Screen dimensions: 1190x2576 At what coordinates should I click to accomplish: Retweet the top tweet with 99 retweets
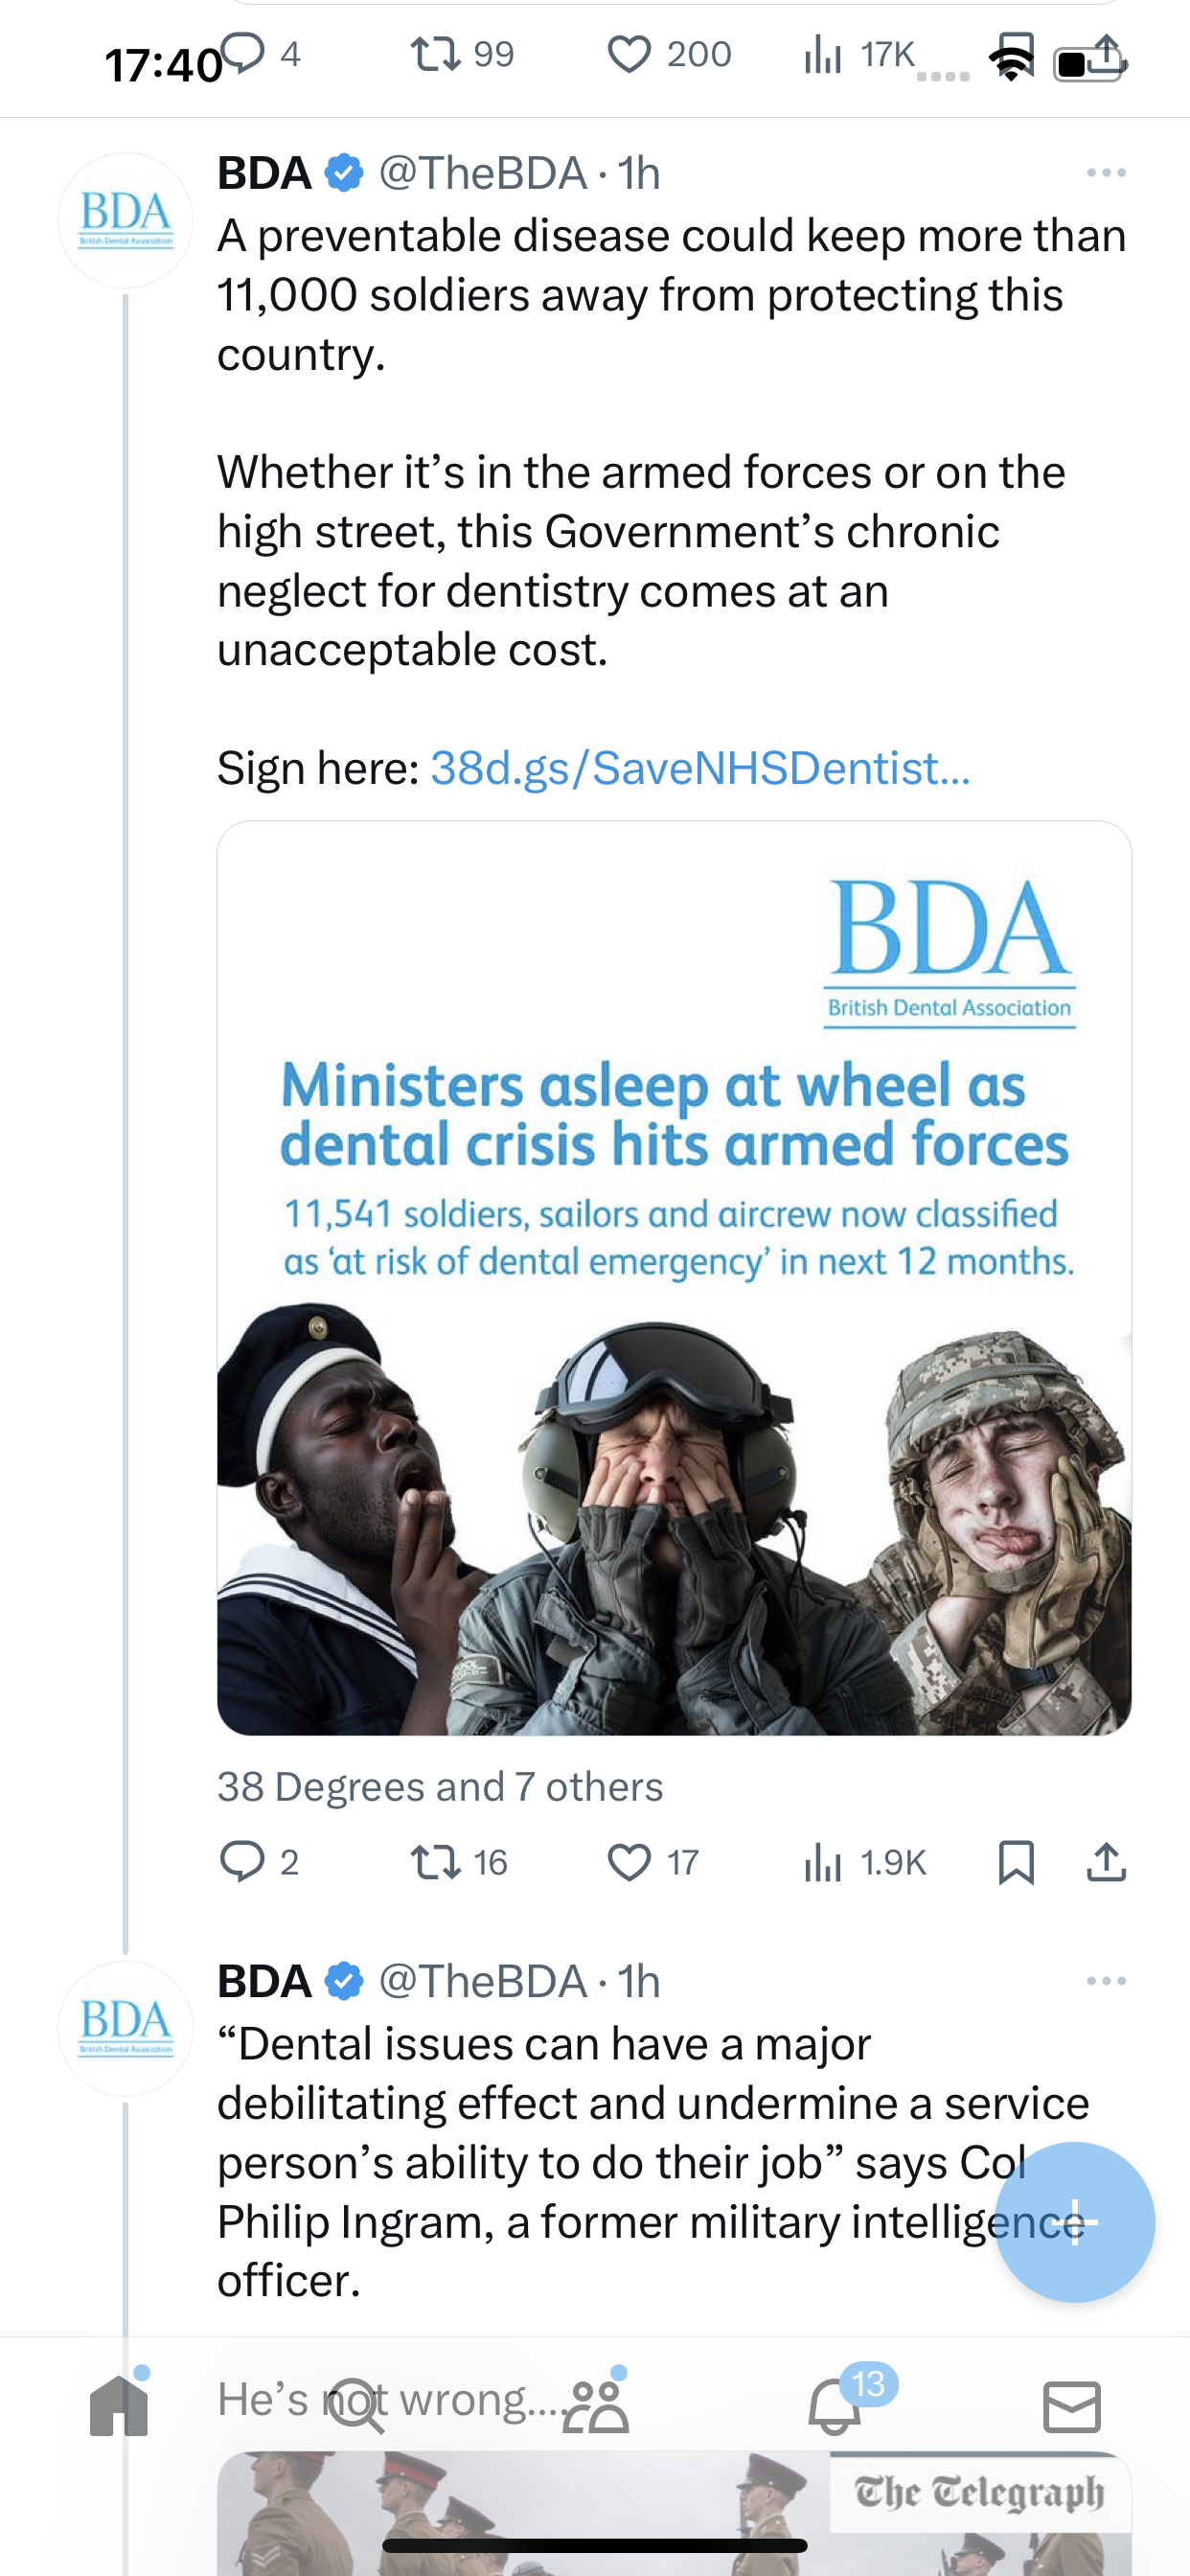[462, 54]
